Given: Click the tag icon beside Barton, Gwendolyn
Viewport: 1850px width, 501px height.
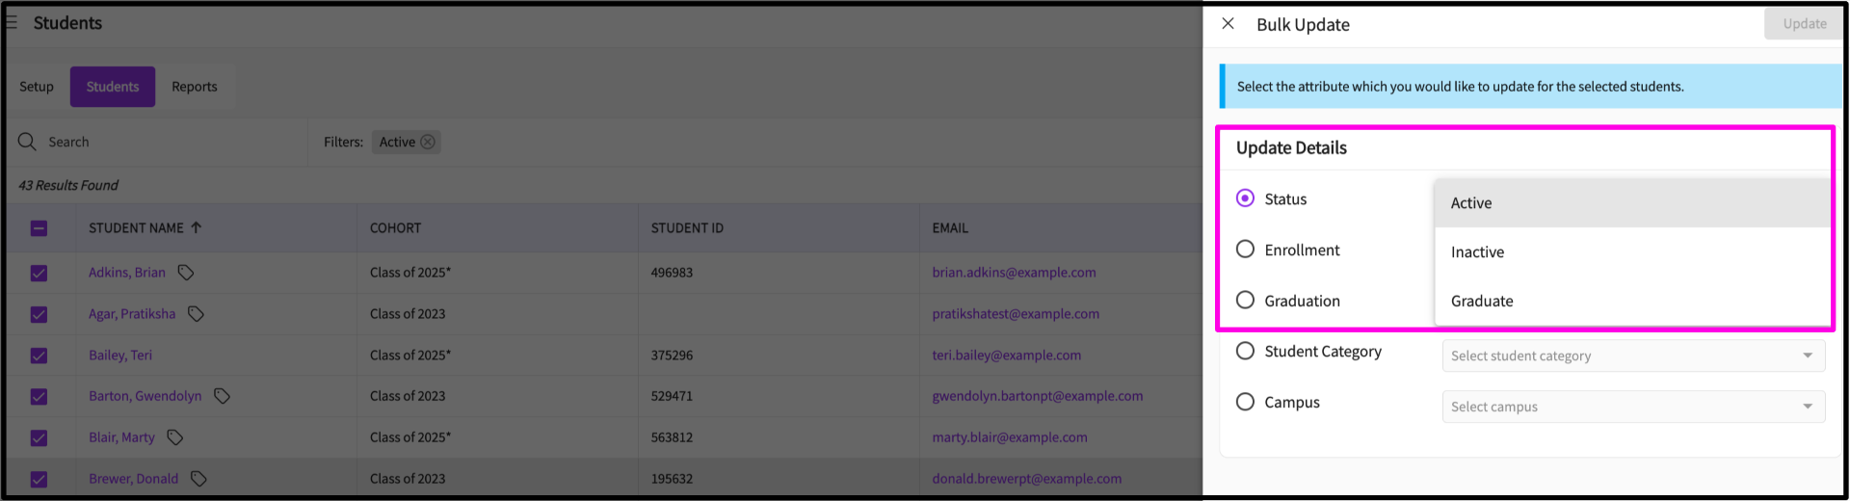Looking at the screenshot, I should click(x=222, y=396).
